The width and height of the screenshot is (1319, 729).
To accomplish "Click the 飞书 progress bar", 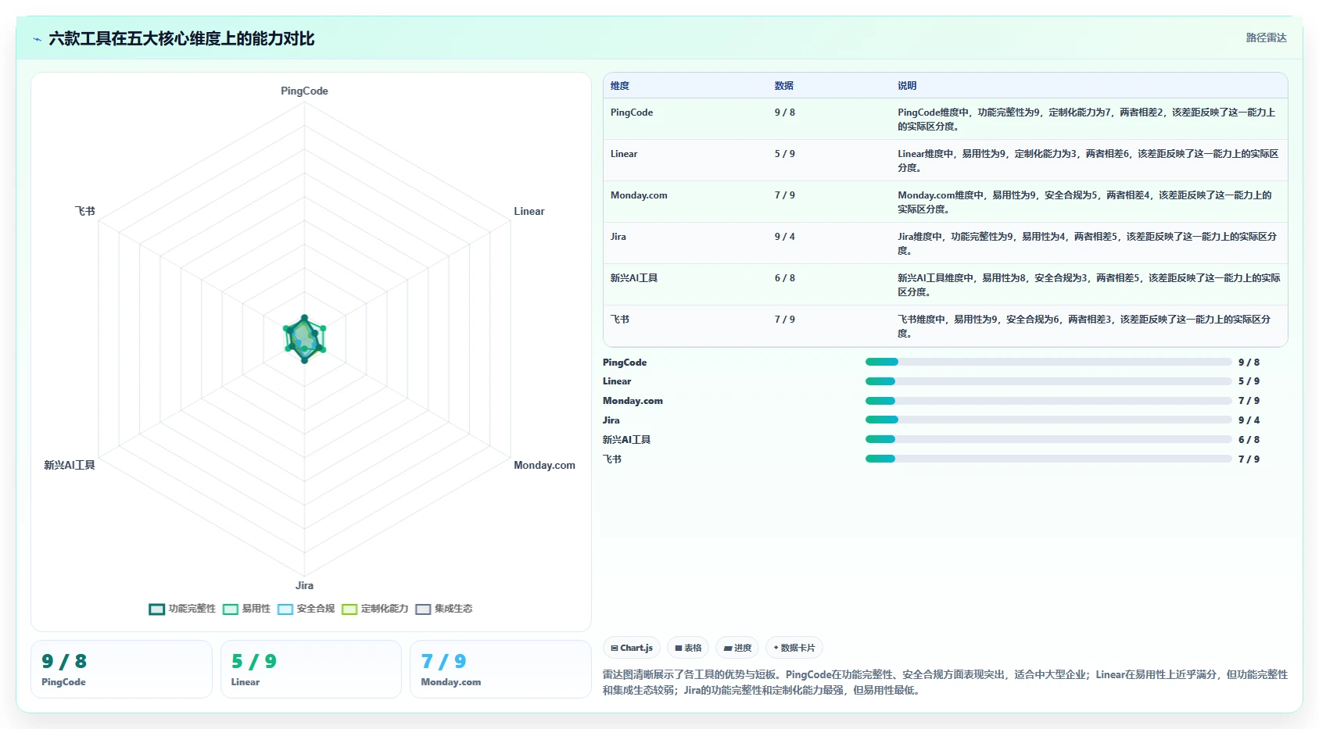I will point(1048,459).
